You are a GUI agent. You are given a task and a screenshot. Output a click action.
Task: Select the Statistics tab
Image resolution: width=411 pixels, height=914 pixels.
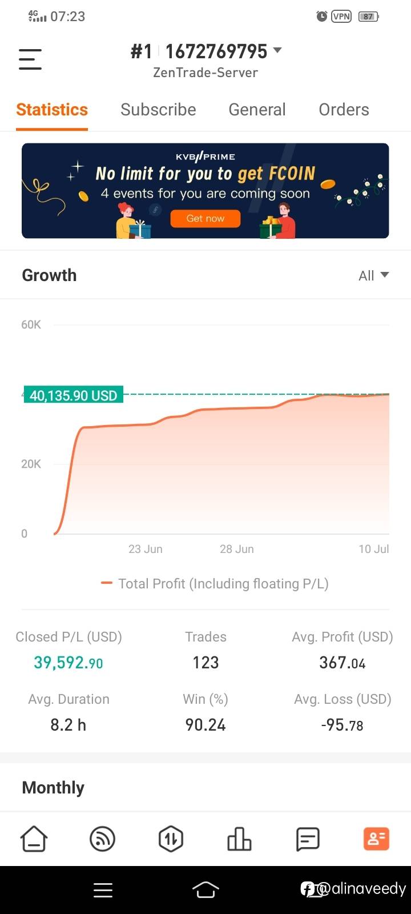click(x=52, y=110)
